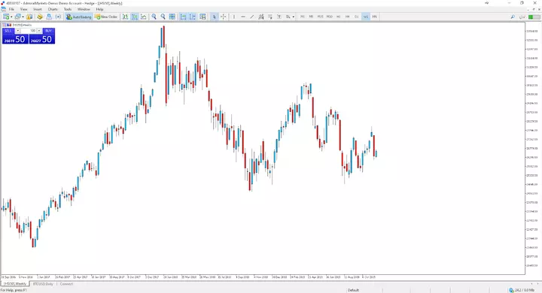
Task: Set timeframe to M5
Action: pos(311,17)
